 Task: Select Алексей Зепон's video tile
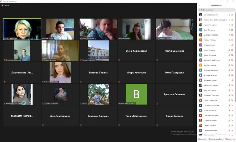60,29
